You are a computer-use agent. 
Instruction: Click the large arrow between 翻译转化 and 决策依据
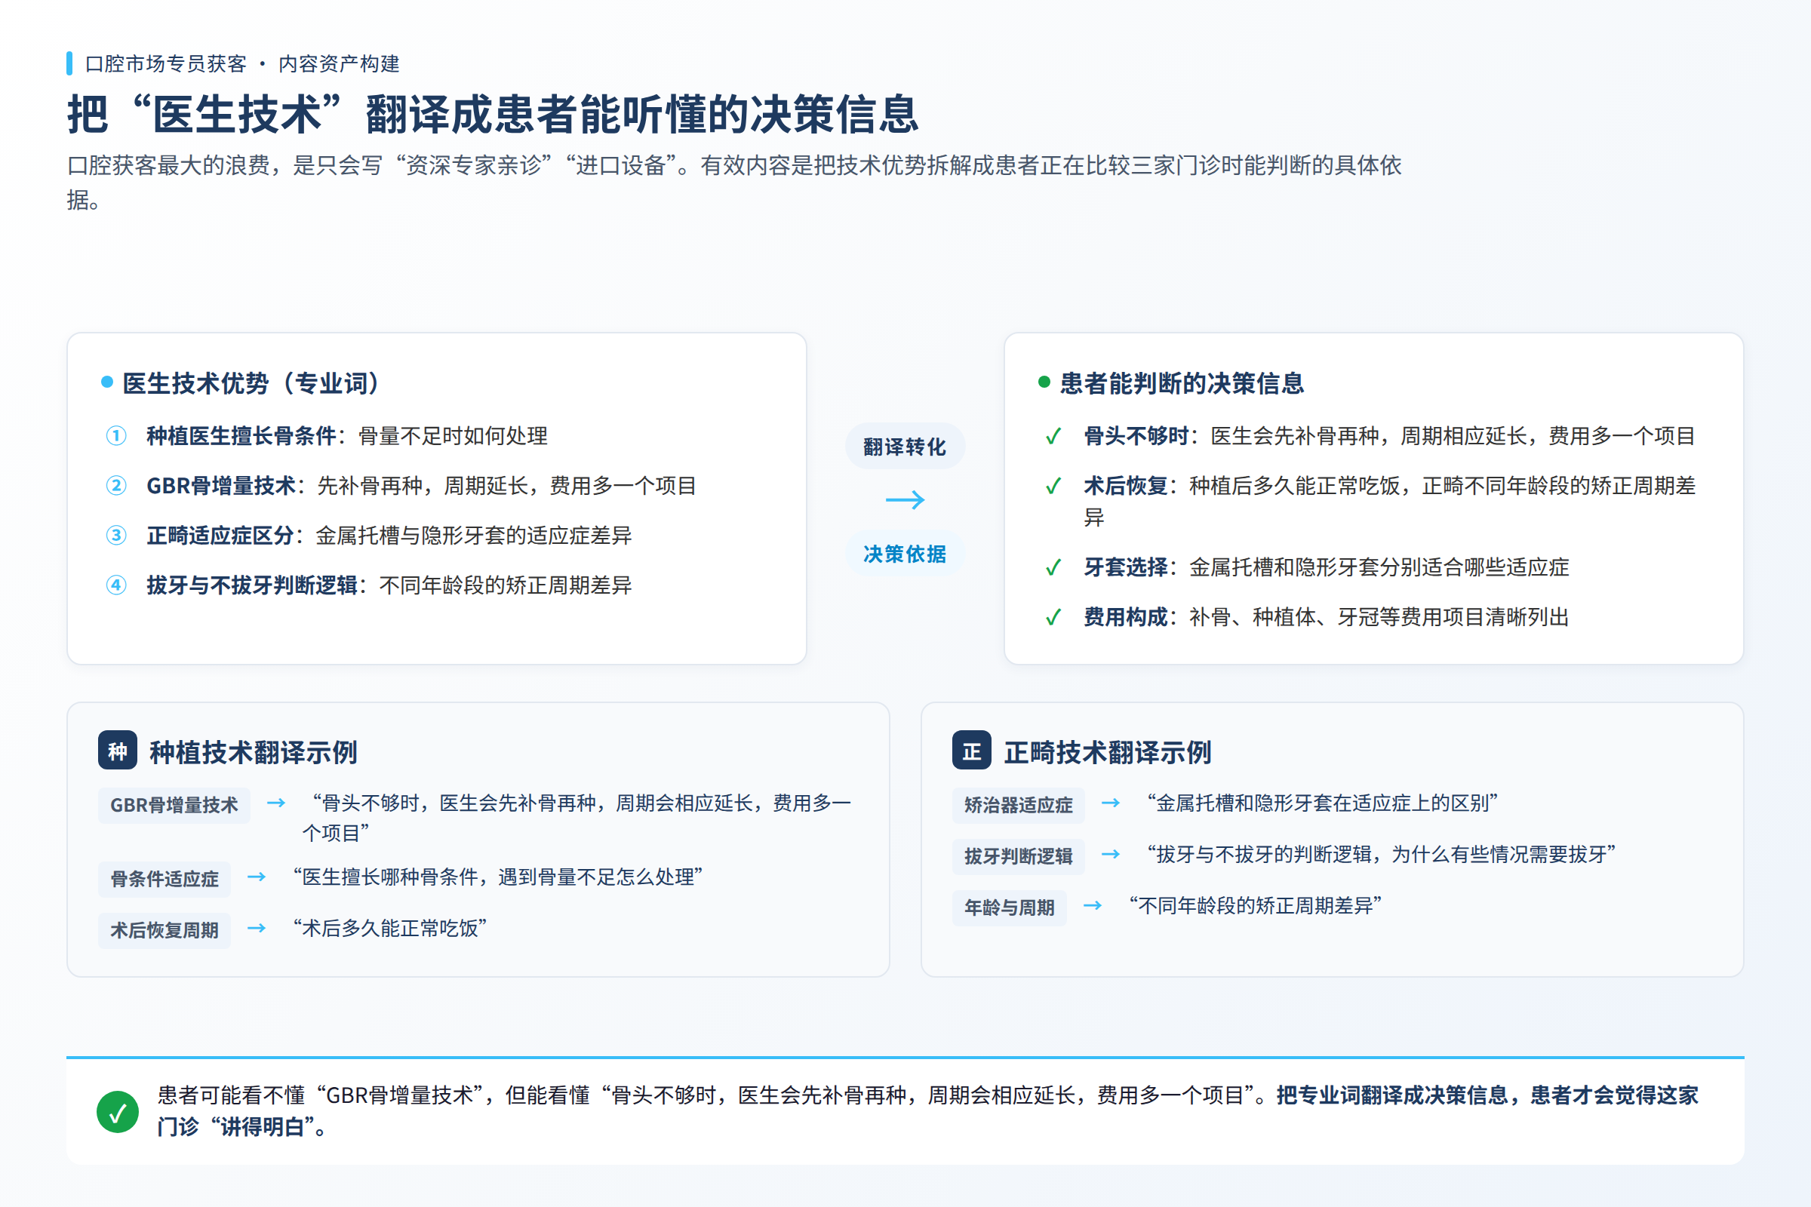(x=905, y=500)
